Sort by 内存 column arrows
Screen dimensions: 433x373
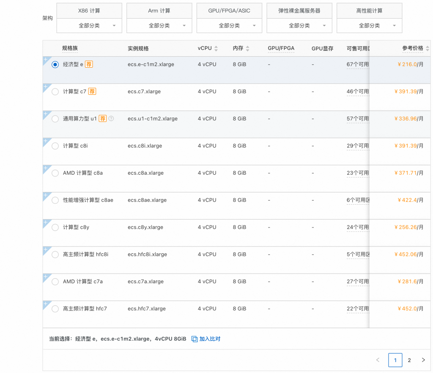[x=248, y=49]
